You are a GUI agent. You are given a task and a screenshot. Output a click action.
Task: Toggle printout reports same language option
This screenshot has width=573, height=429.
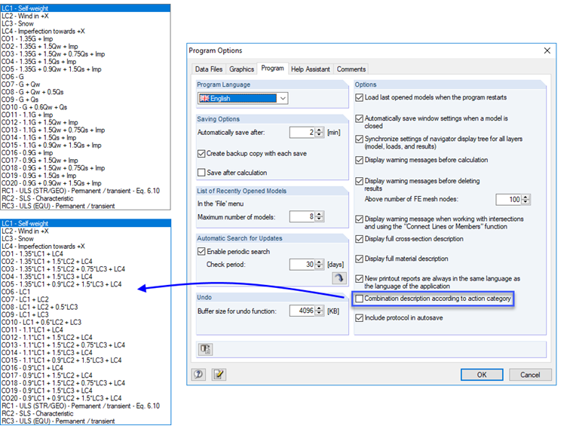click(x=359, y=279)
